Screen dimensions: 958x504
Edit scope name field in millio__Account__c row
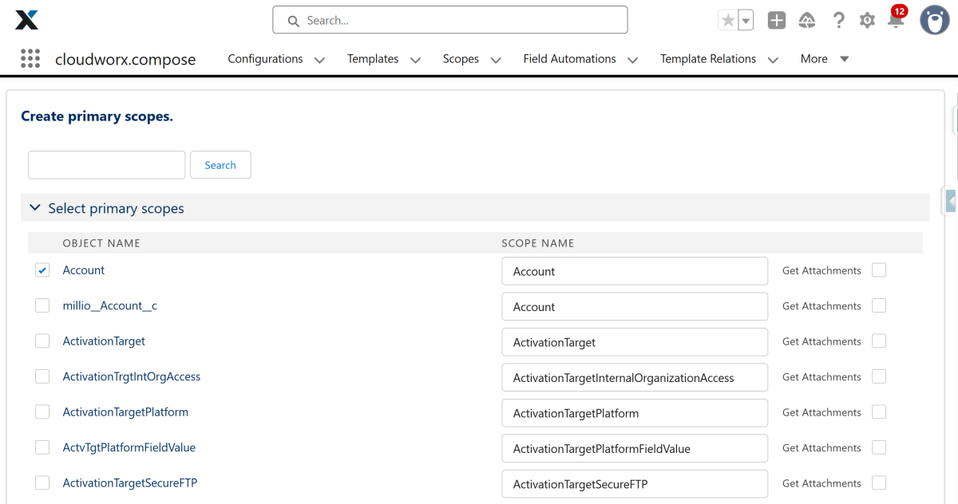point(635,307)
